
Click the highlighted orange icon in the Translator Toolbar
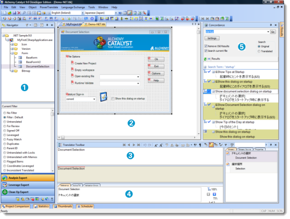[x=211, y=145]
